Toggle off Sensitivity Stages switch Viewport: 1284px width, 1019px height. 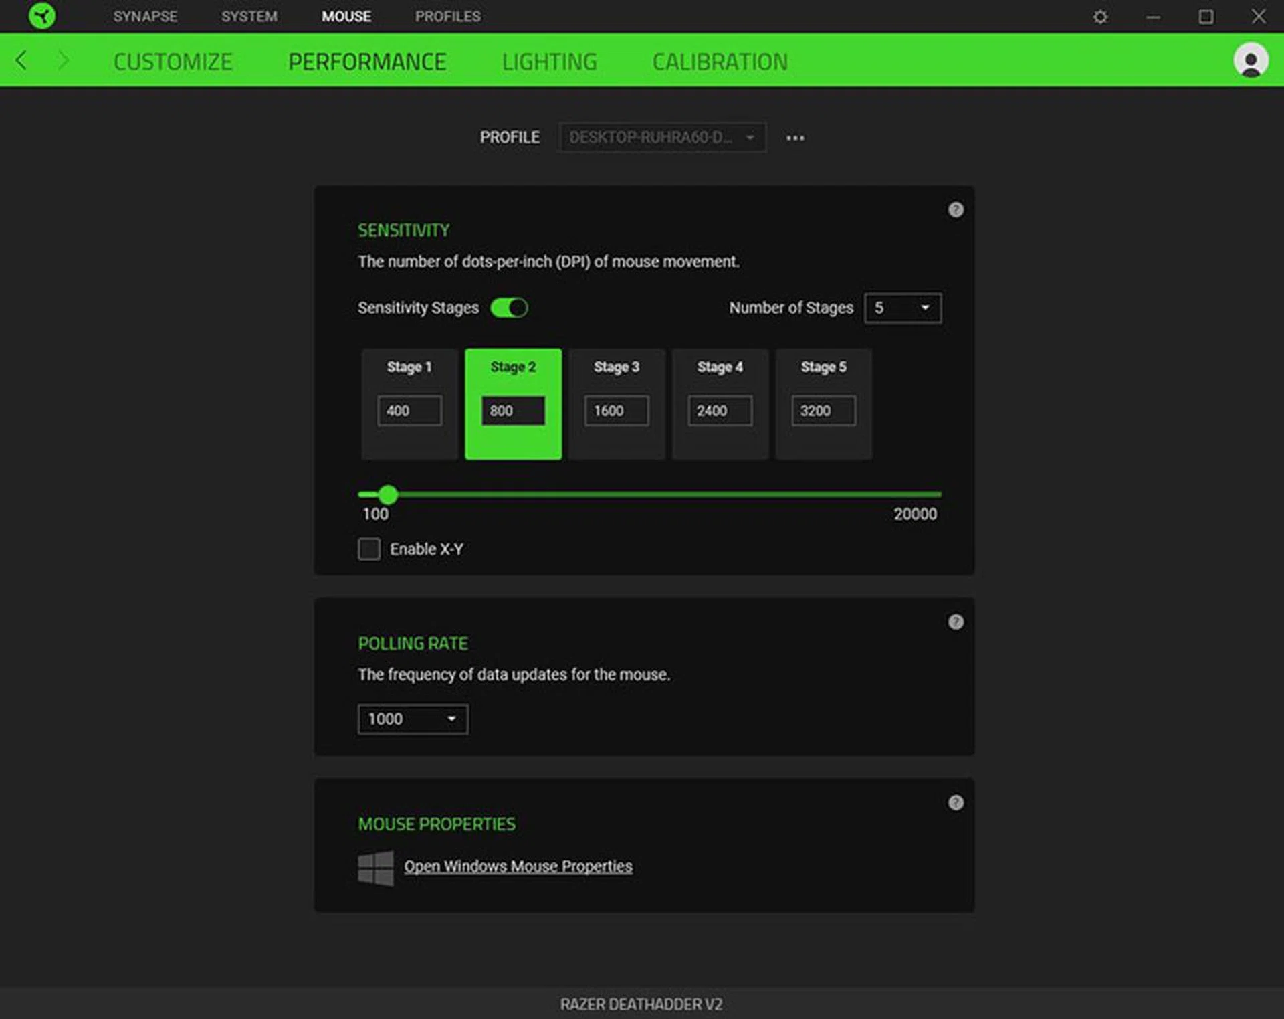pyautogui.click(x=509, y=308)
